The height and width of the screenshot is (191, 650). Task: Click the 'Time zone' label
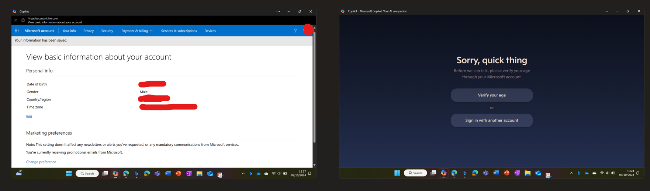[x=35, y=107]
